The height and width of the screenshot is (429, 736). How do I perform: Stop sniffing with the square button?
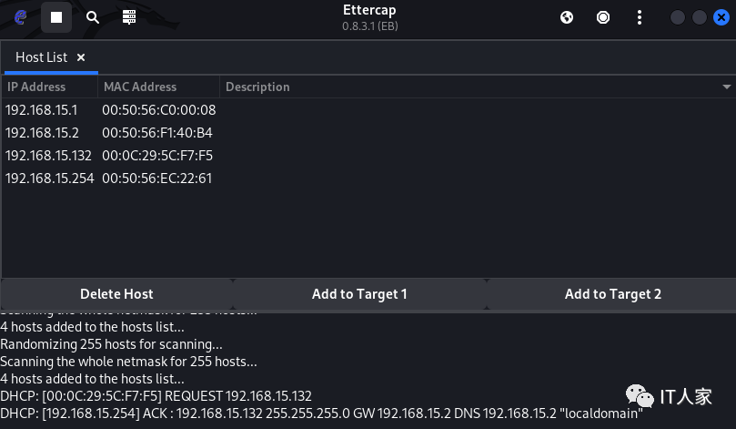56,17
